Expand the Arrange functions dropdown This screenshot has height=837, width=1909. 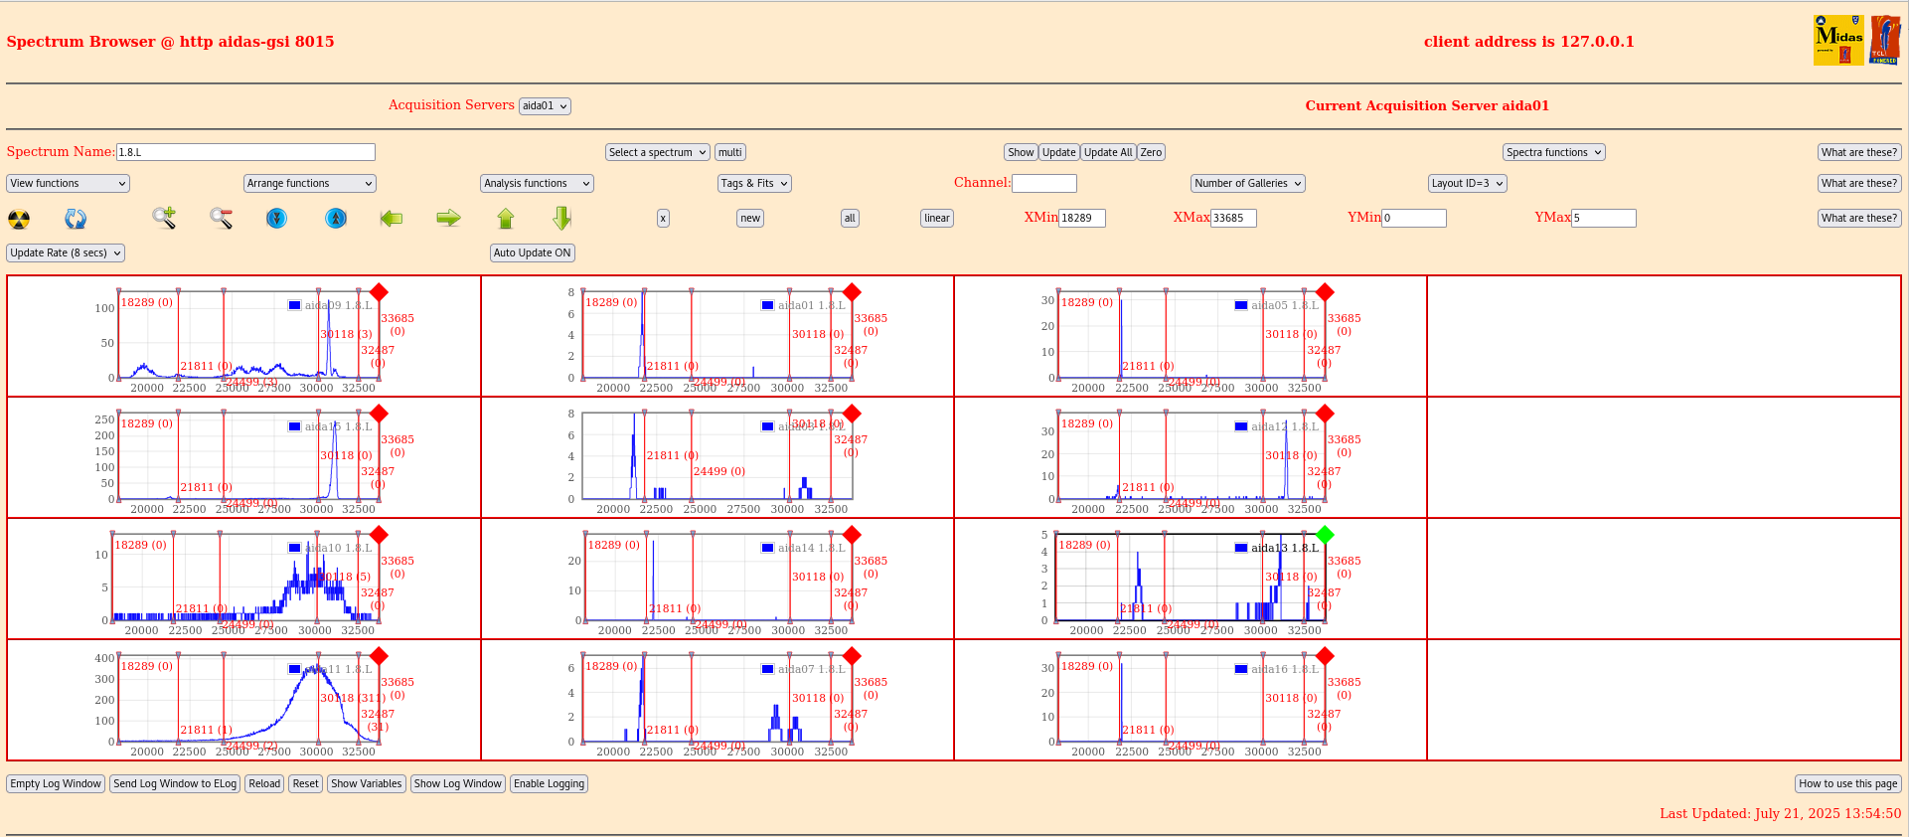pyautogui.click(x=310, y=184)
